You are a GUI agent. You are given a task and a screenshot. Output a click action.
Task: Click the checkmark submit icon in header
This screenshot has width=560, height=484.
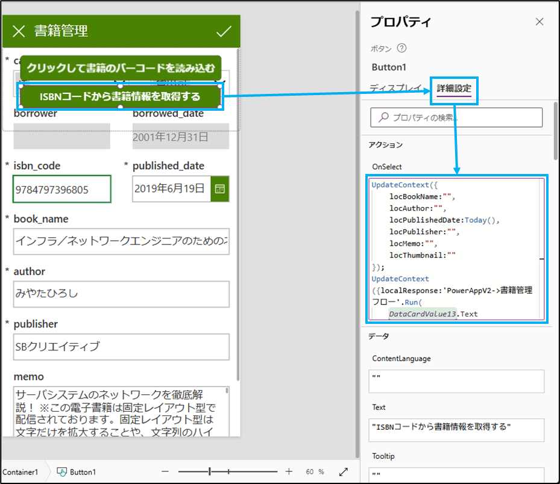(224, 31)
